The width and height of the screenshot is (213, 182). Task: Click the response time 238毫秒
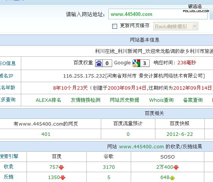click(x=186, y=63)
